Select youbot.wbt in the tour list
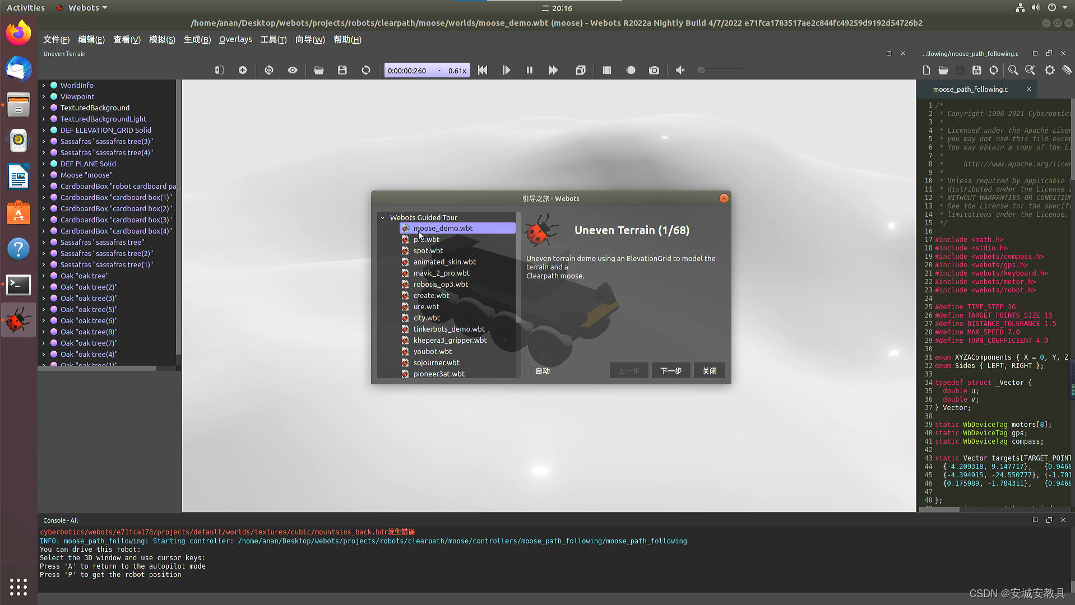1075x605 pixels. (432, 352)
